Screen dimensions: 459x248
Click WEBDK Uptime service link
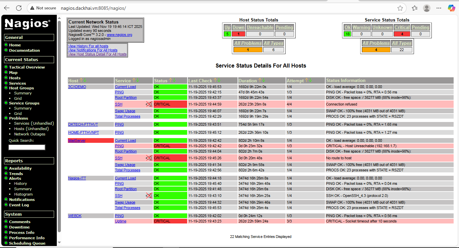(x=121, y=221)
